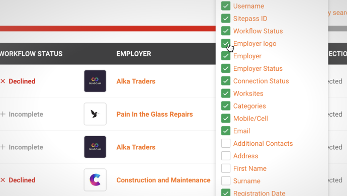347x196 pixels.
Task: Click the plus icon beside the second Incomplete status
Action: 3,147
